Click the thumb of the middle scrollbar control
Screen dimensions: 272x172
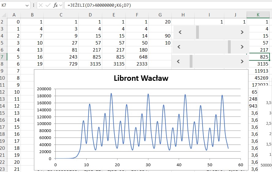pyautogui.click(x=229, y=47)
